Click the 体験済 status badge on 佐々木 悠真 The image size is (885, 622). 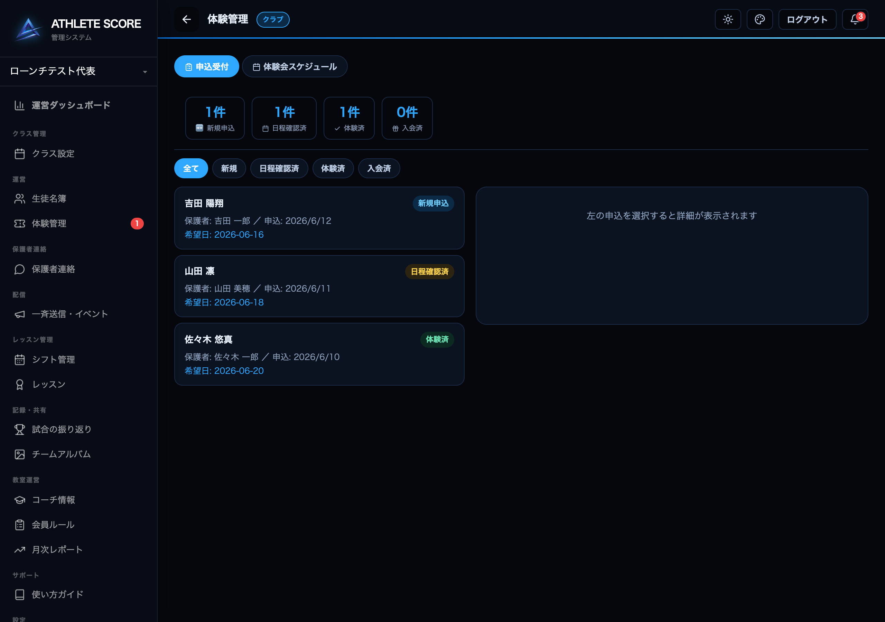point(437,340)
